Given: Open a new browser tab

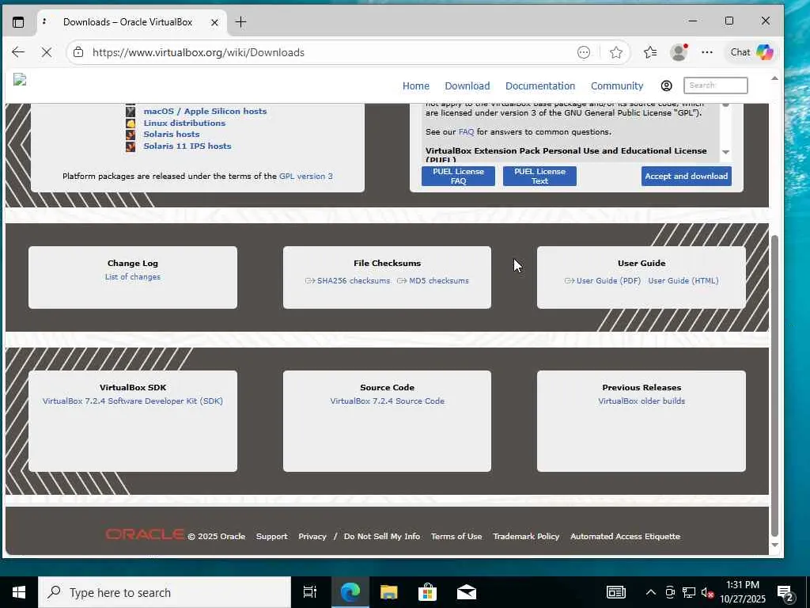Looking at the screenshot, I should pyautogui.click(x=240, y=21).
